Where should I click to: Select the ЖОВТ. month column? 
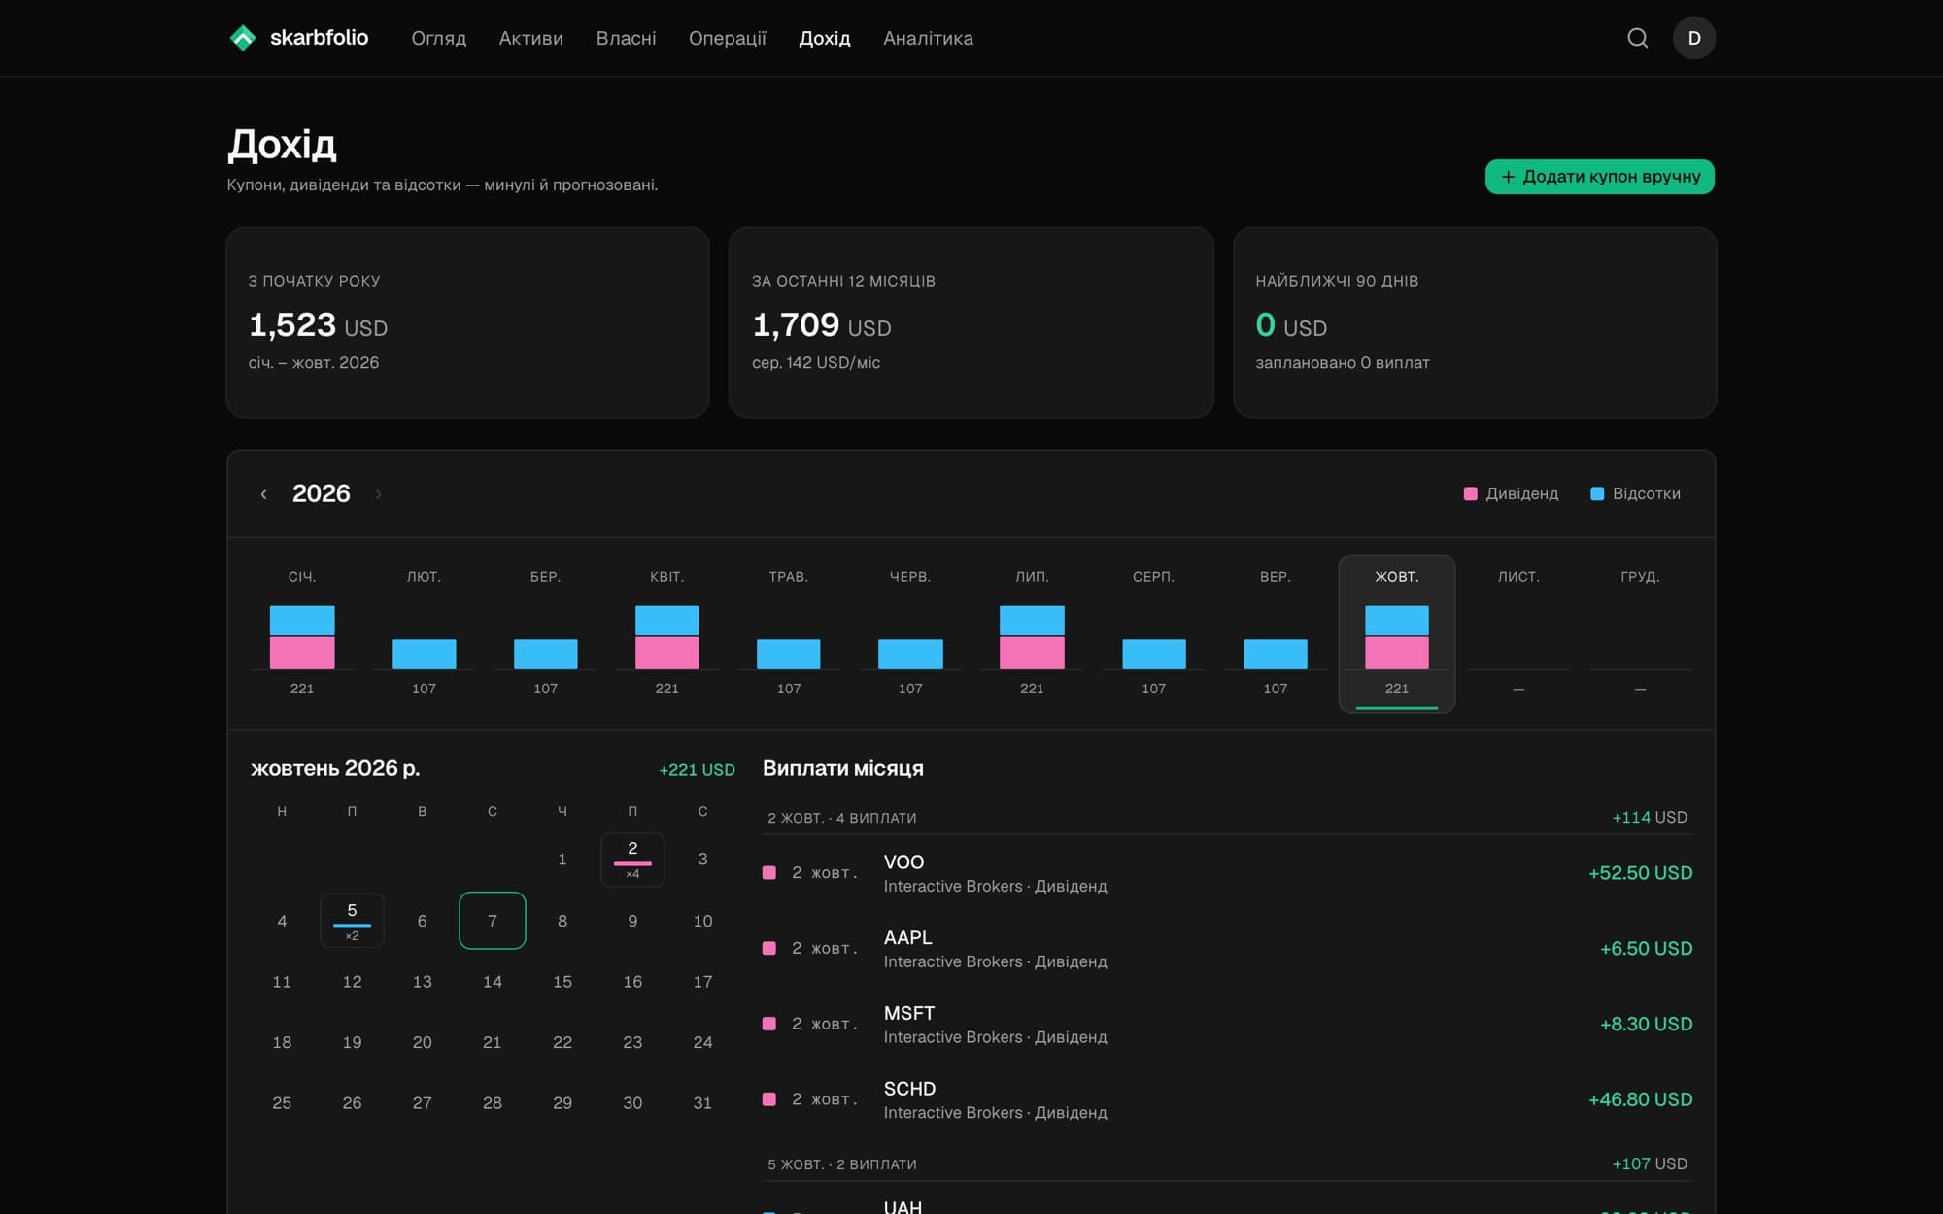[x=1396, y=634]
